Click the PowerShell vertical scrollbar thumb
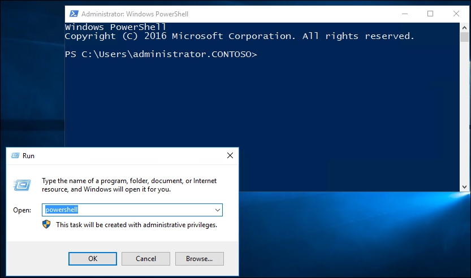 click(464, 37)
